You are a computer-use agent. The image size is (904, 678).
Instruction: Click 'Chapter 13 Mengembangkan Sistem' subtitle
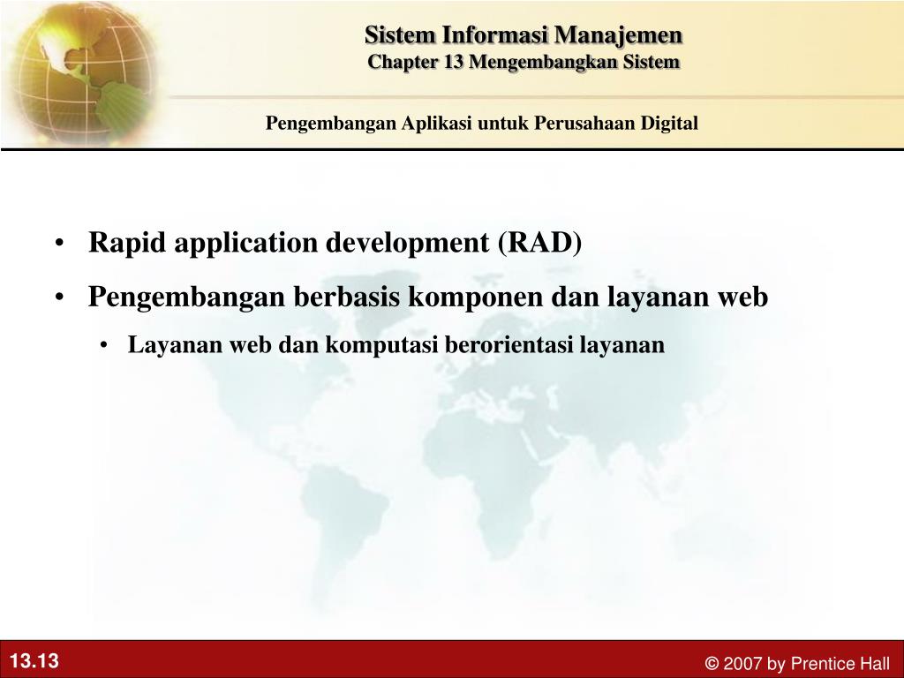(524, 62)
